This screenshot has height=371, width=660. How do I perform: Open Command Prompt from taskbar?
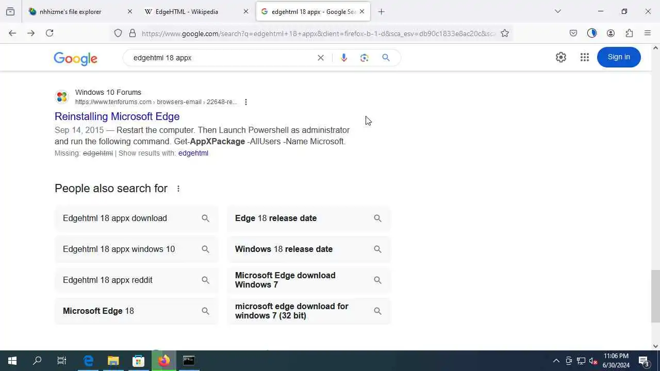[189, 361]
